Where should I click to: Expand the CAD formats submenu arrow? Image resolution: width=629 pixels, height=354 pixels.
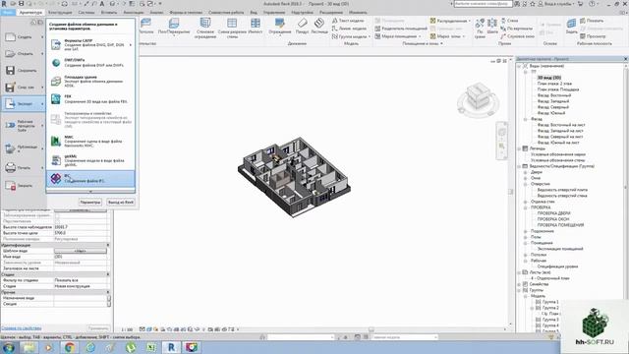coord(131,44)
